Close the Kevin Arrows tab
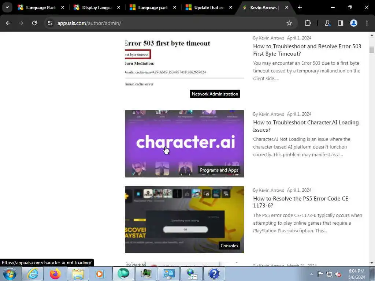 [286, 8]
